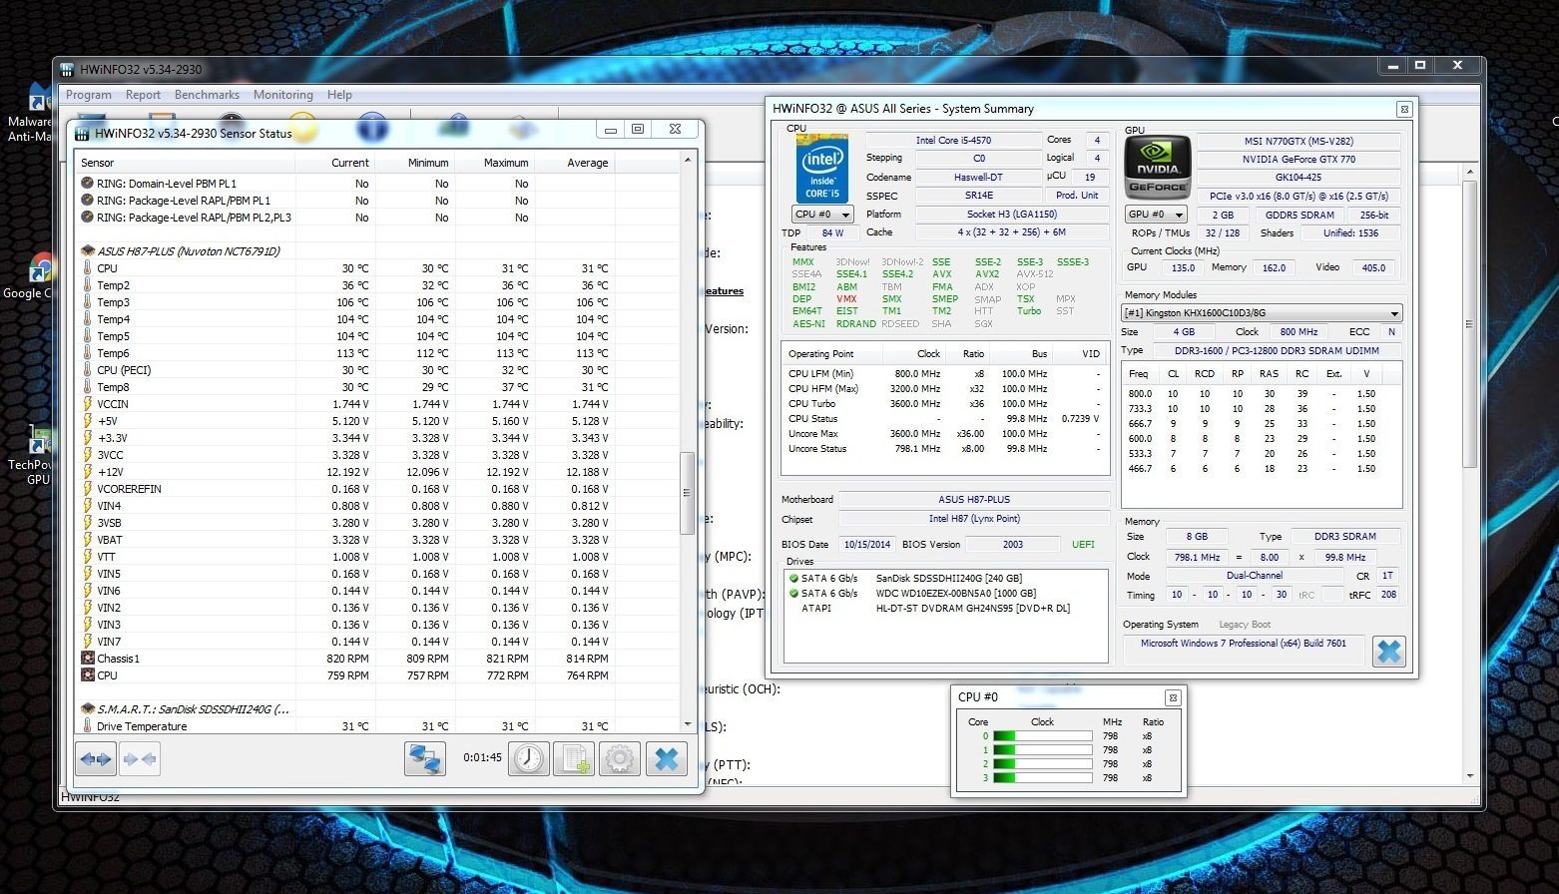
Task: Click the 800.0 memory timing frequency row
Action: pyautogui.click(x=1262, y=394)
